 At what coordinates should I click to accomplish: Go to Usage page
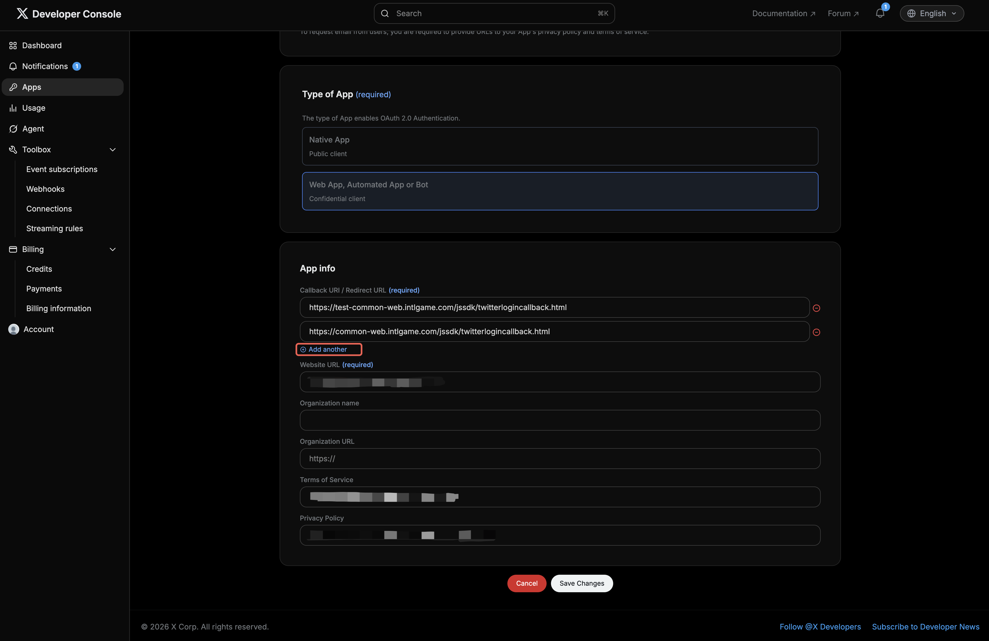click(62, 108)
